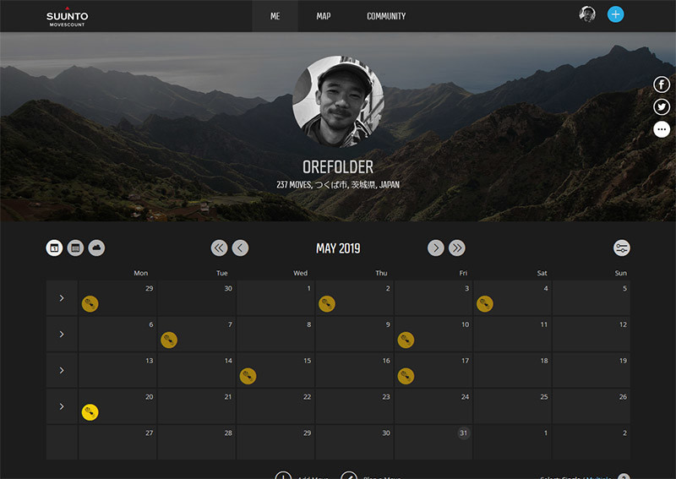Image resolution: width=676 pixels, height=479 pixels.
Task: Open the bright yellow move on May 20
Action: click(90, 412)
